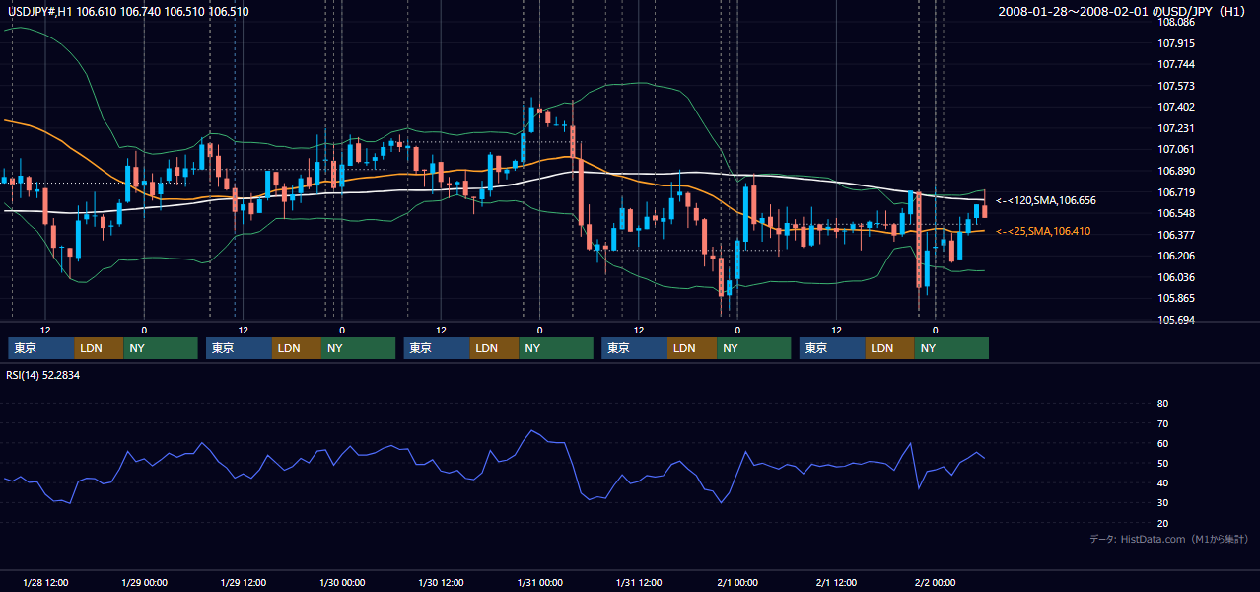Select the 1/30 00:00 time label
This screenshot has height=592, width=1260.
[x=342, y=582]
